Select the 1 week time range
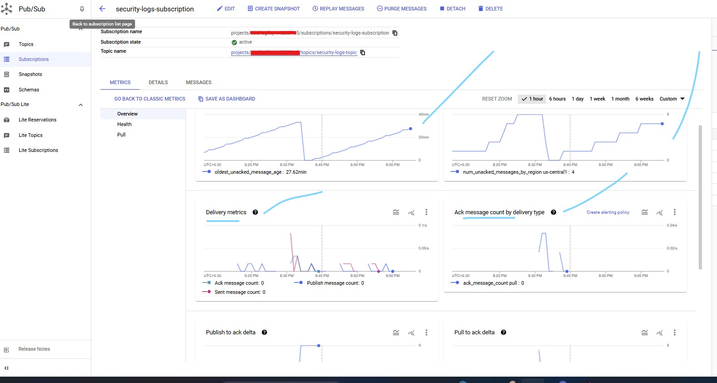The height and width of the screenshot is (383, 717). pyautogui.click(x=597, y=99)
